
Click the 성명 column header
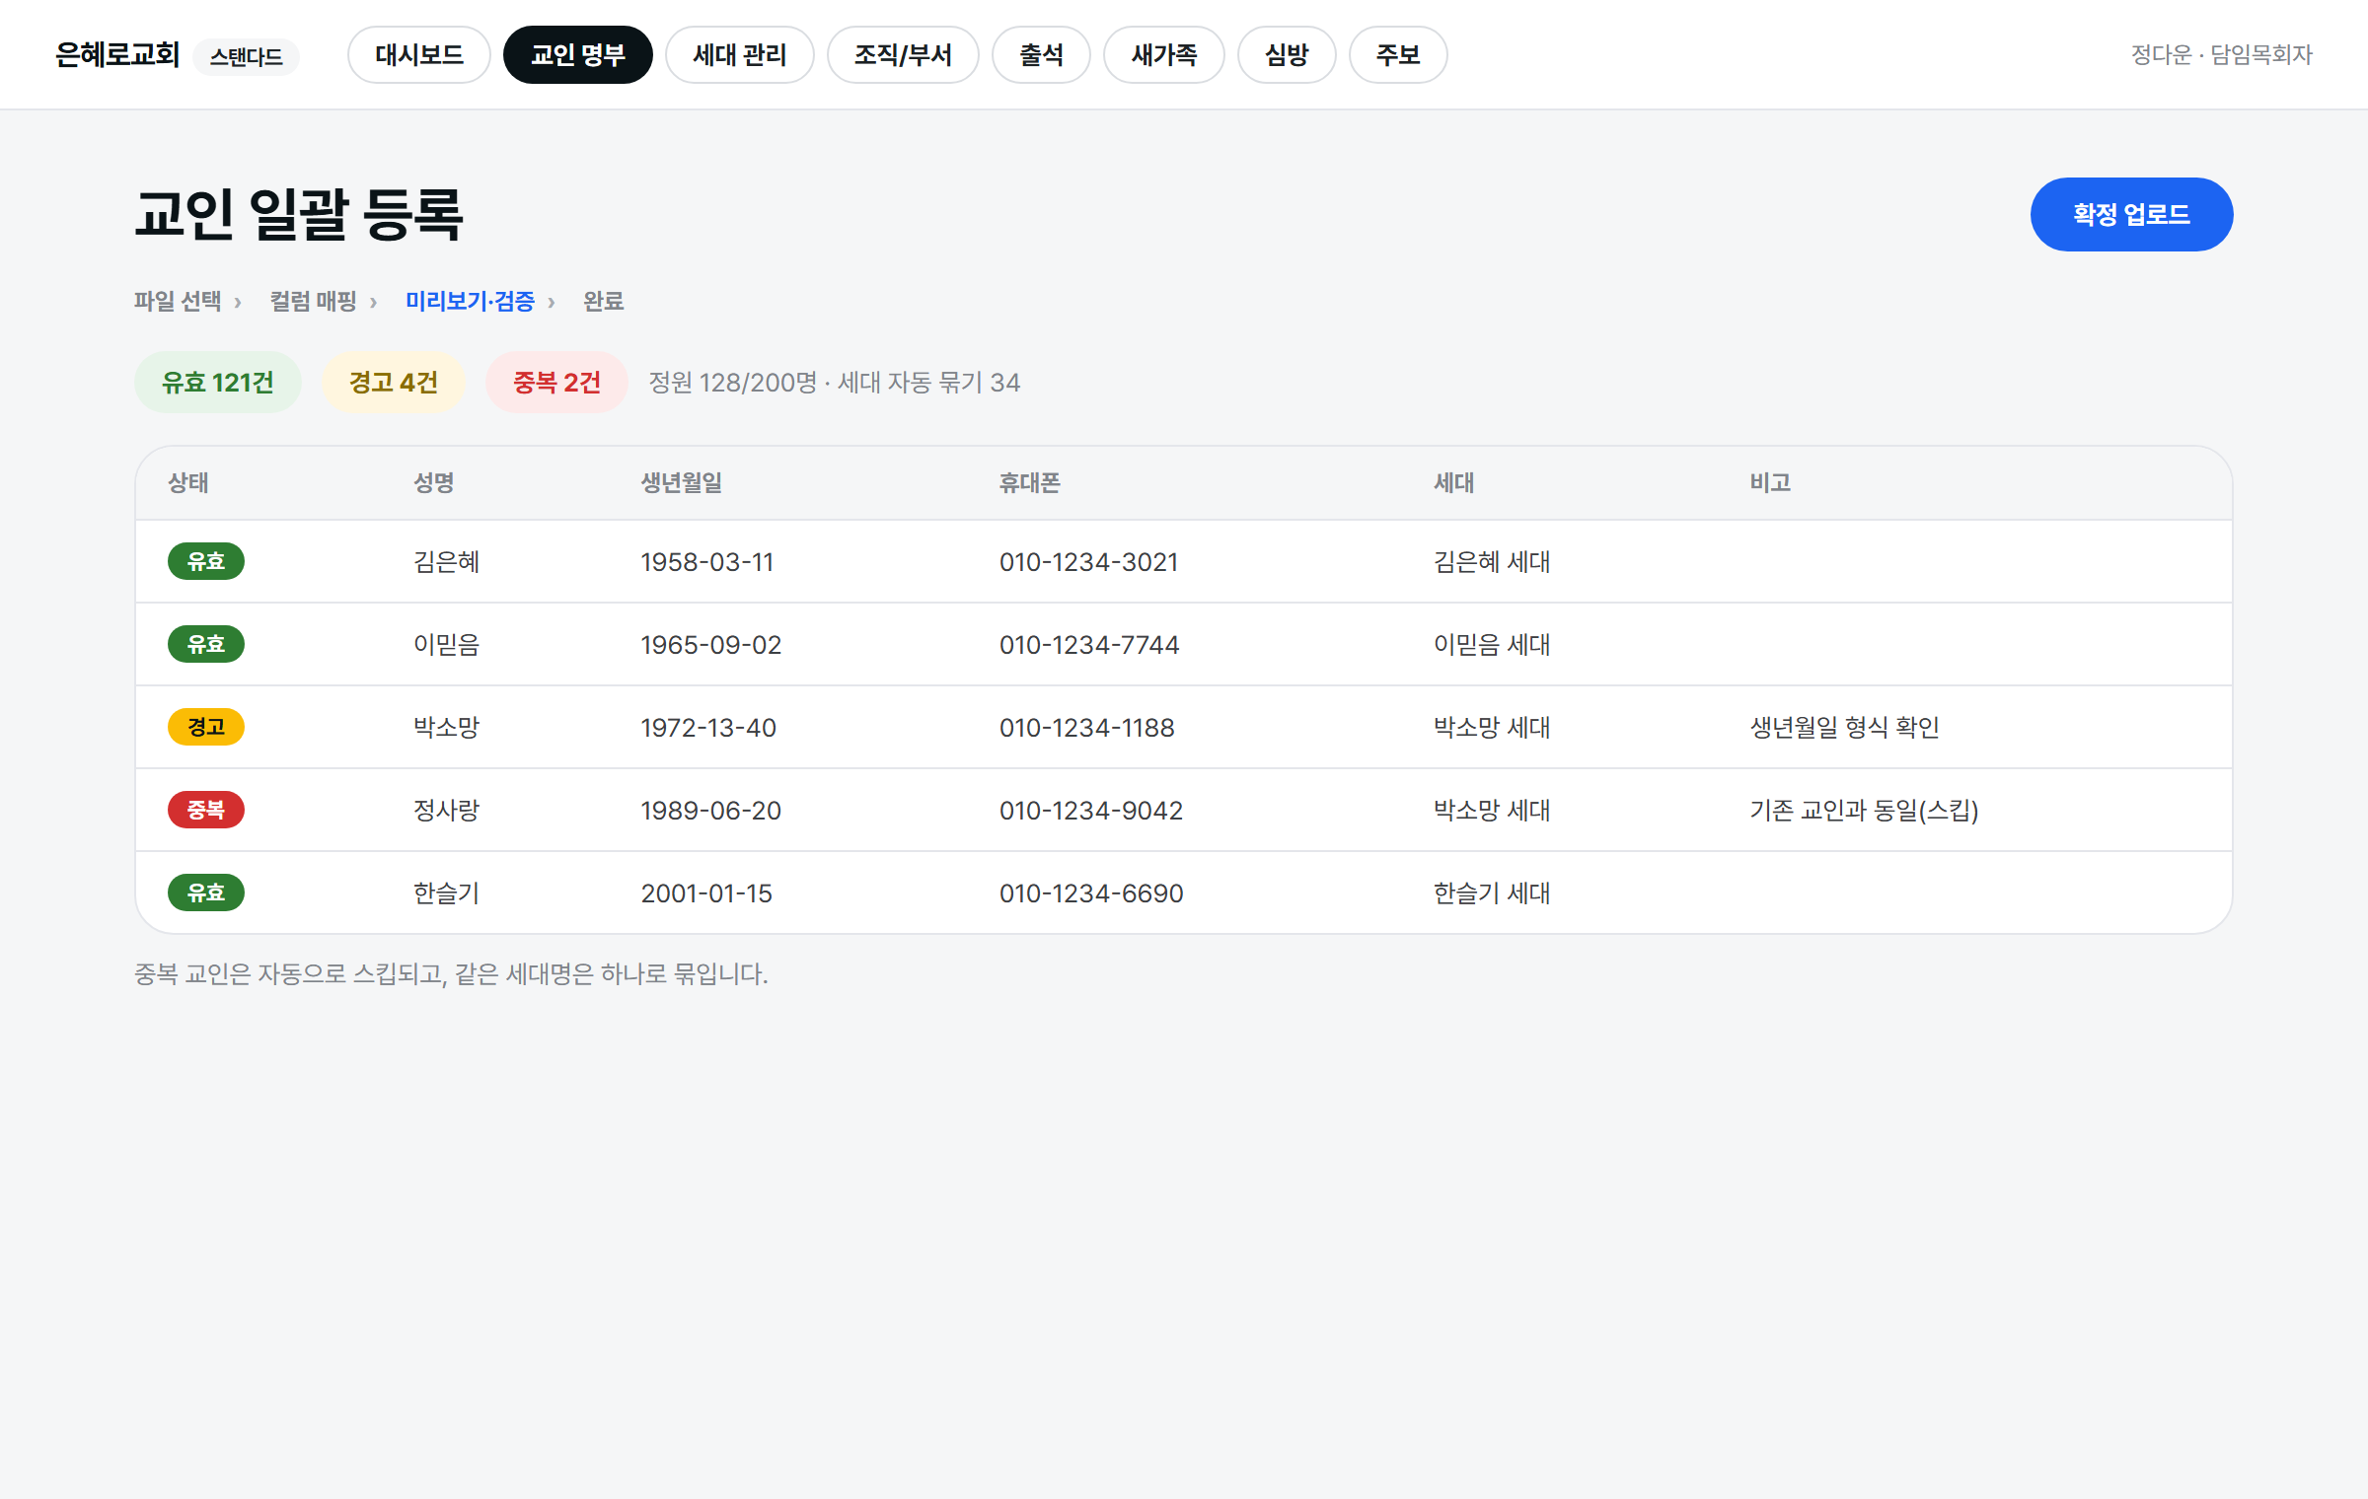tap(434, 483)
